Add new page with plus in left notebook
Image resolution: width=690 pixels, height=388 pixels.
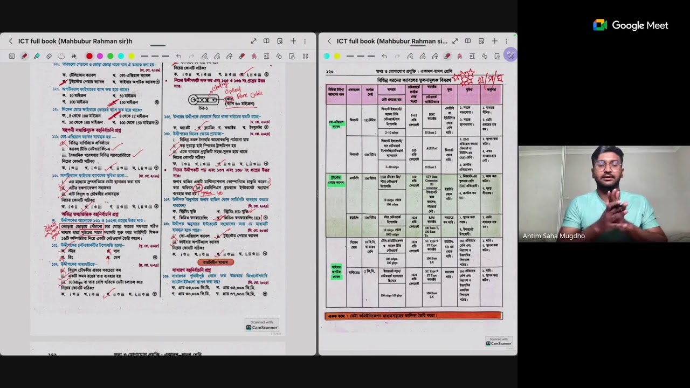pos(293,41)
